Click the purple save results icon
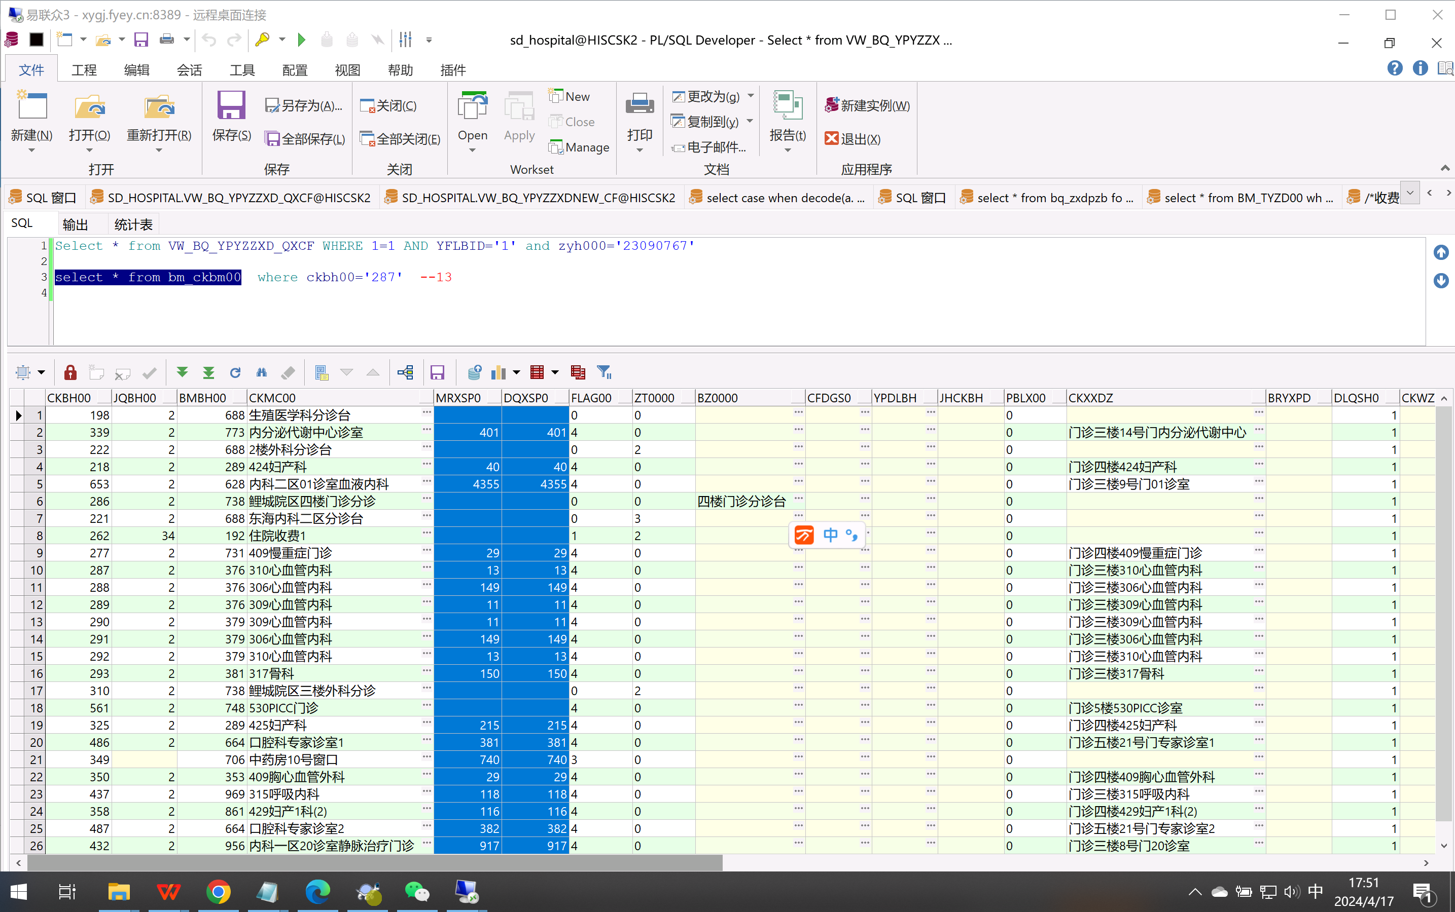This screenshot has width=1455, height=912. [x=437, y=372]
